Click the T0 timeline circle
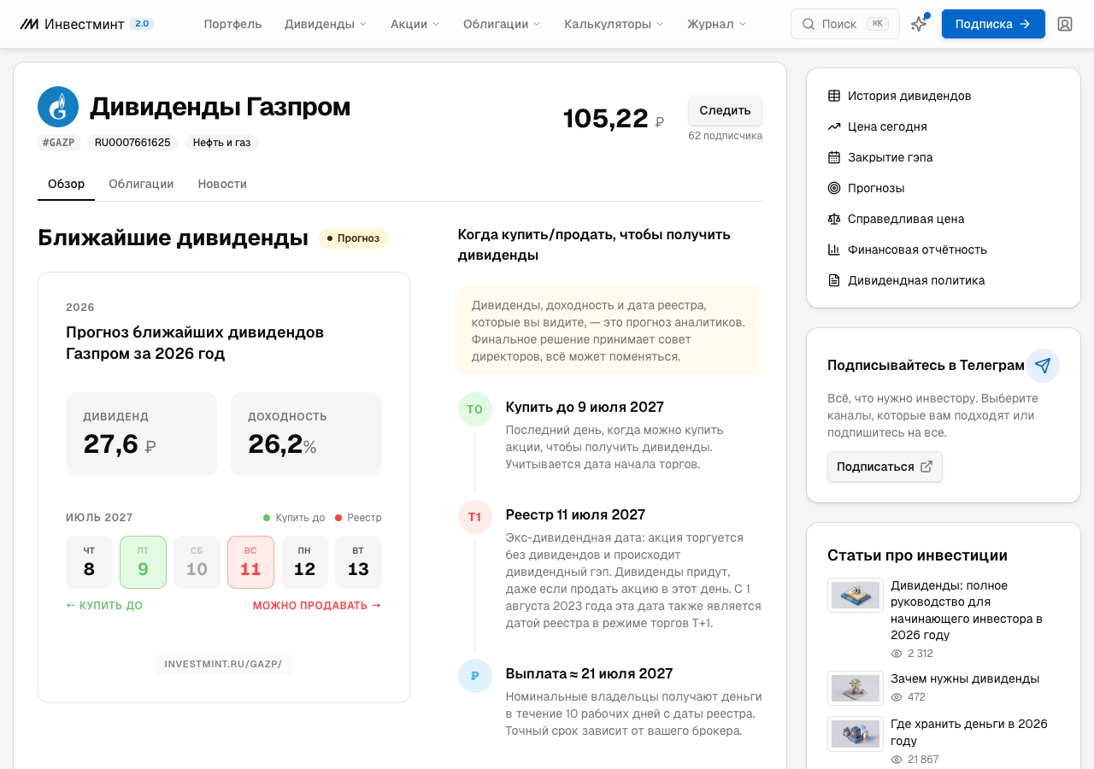1094x769 pixels. pyautogui.click(x=474, y=409)
